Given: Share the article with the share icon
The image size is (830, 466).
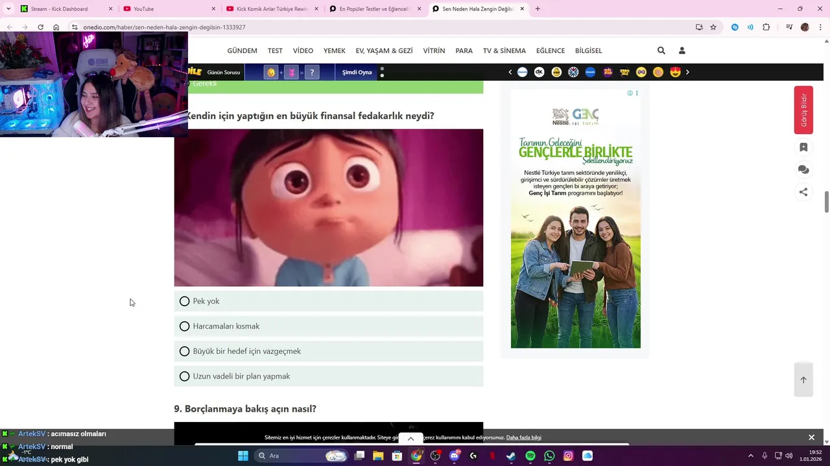Looking at the screenshot, I should click(x=803, y=192).
